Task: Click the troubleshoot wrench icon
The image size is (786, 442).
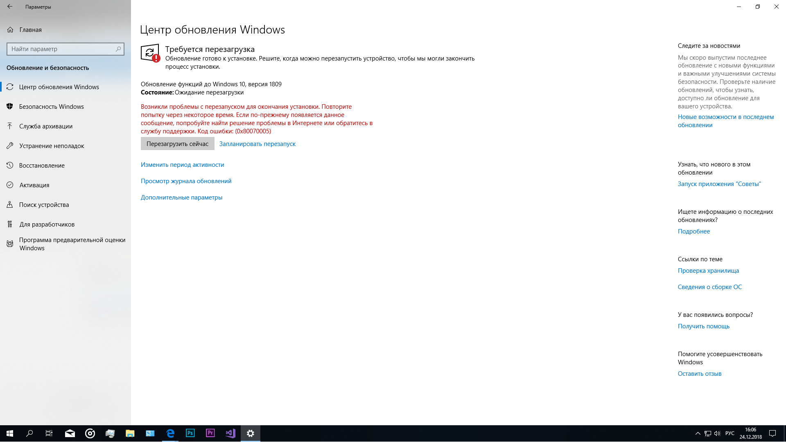Action: point(10,146)
